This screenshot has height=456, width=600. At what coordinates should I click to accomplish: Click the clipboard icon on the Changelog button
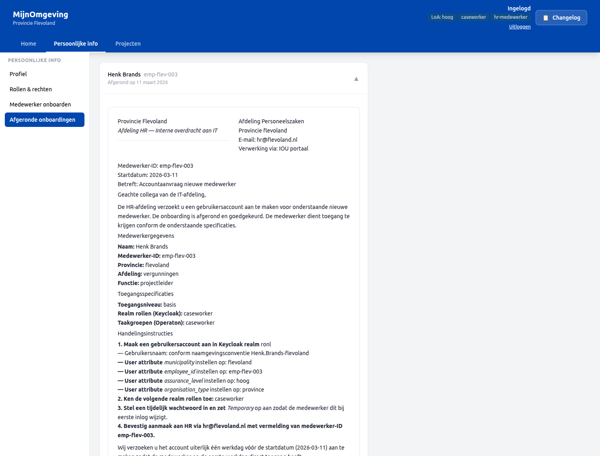tap(546, 17)
